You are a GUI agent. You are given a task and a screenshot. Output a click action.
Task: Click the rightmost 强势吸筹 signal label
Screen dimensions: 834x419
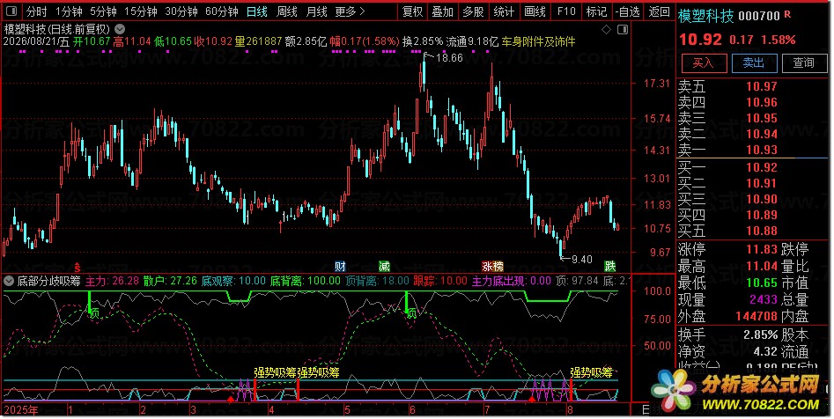[591, 372]
